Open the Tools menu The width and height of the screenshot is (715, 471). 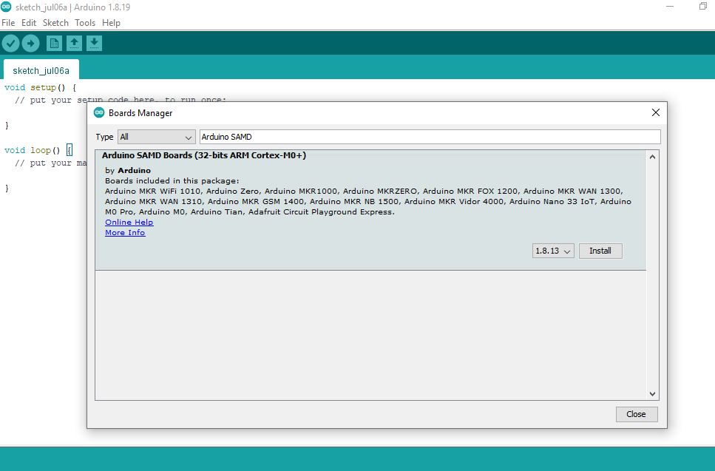tap(85, 23)
